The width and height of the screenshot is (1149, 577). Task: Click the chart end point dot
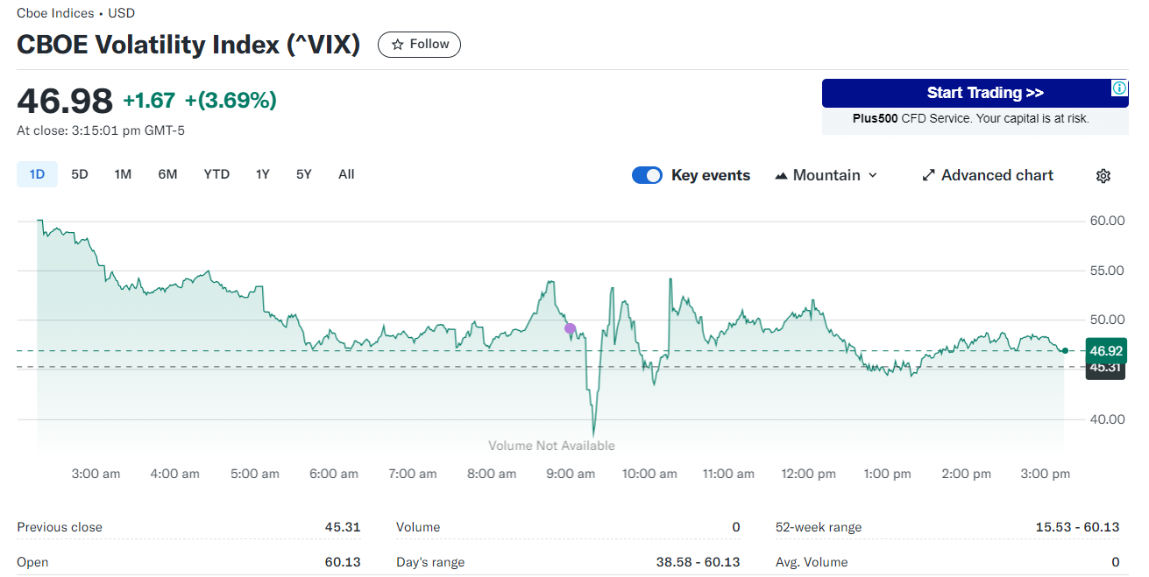pyautogui.click(x=1065, y=351)
